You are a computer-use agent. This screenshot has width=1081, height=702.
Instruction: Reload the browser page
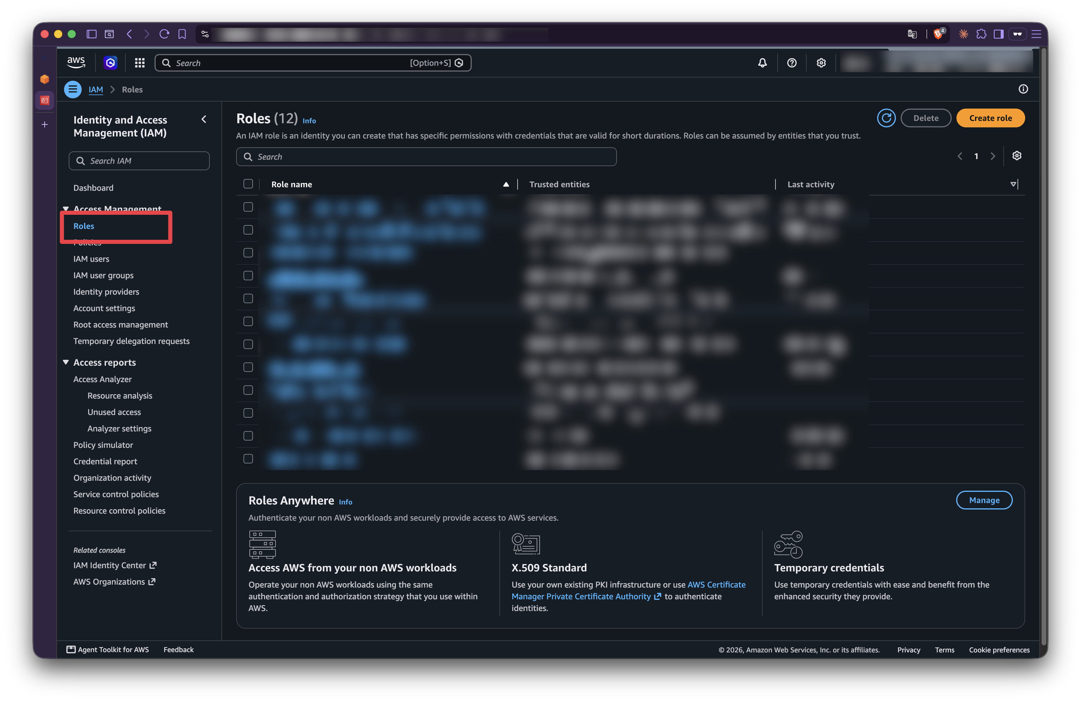(164, 34)
